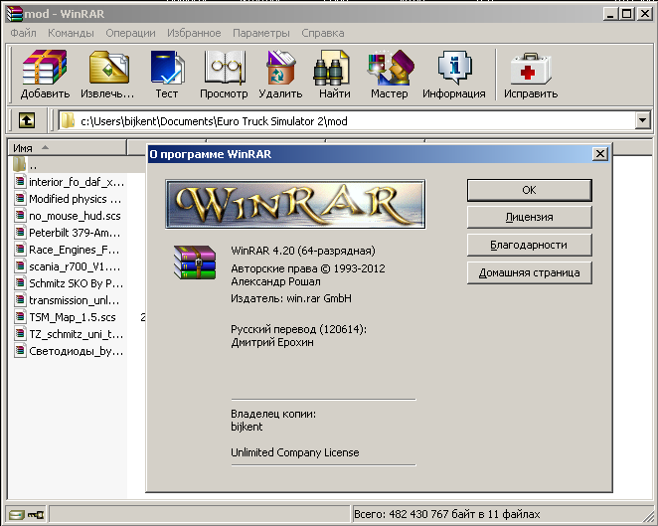This screenshot has height=526, width=658.
Task: Open the Команды menu
Action: click(x=71, y=33)
